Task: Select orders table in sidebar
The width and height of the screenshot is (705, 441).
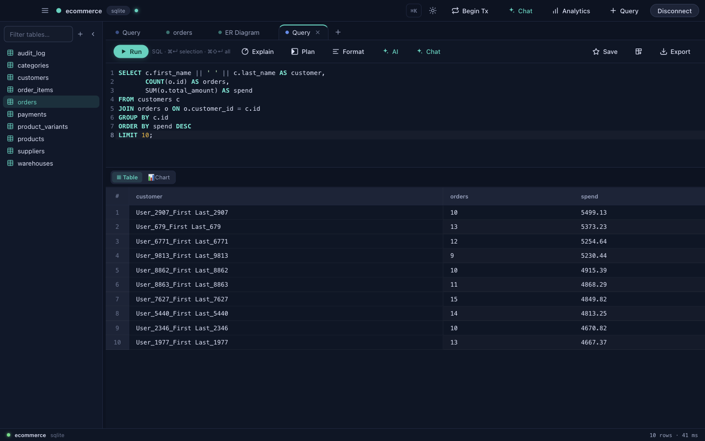Action: tap(51, 102)
